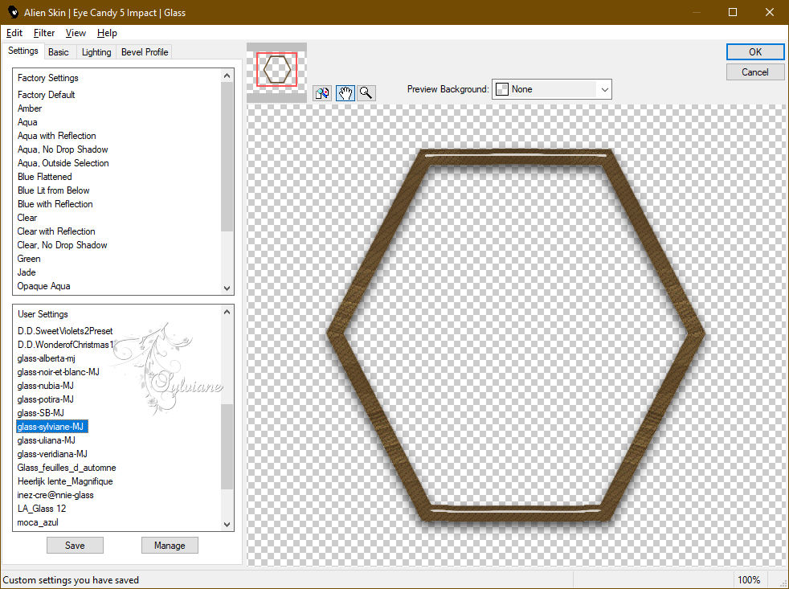Select Glass_feuilles_d_automne user setting

pyautogui.click(x=67, y=467)
